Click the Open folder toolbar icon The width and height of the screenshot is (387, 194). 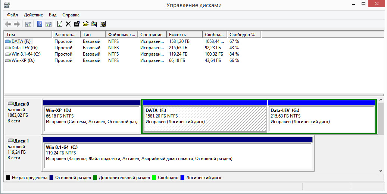[x=85, y=24]
